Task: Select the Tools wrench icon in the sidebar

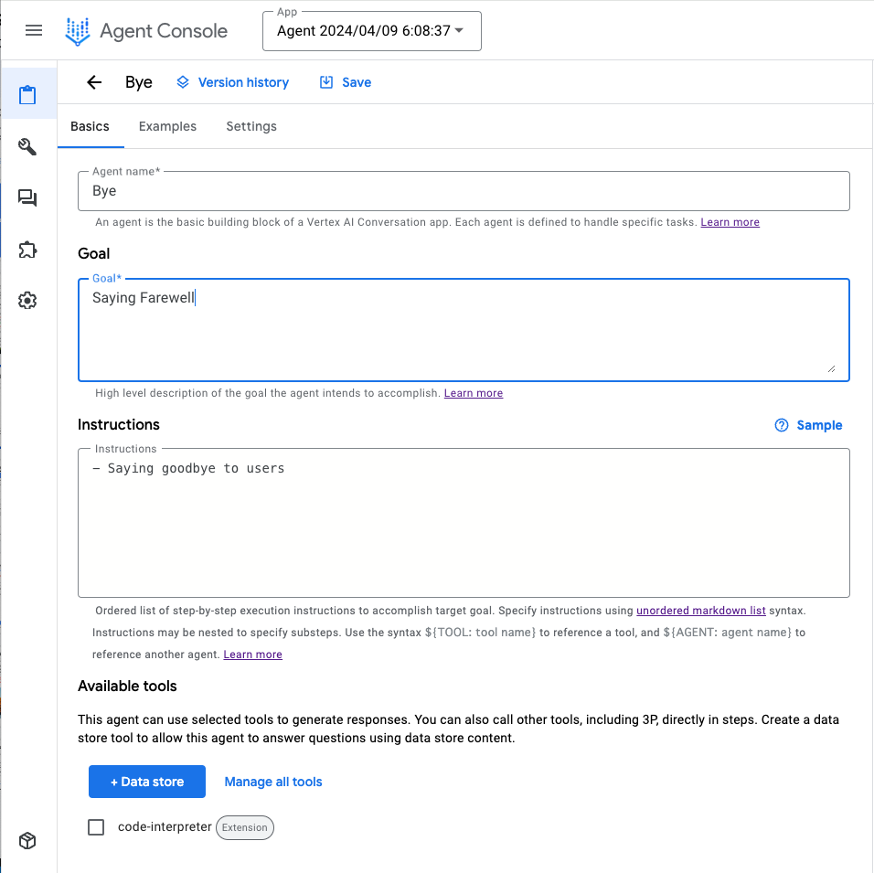Action: tap(28, 146)
